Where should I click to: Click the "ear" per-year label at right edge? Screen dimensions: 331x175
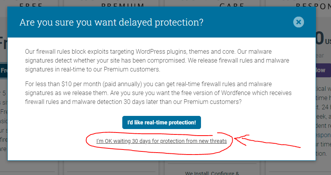320,56
